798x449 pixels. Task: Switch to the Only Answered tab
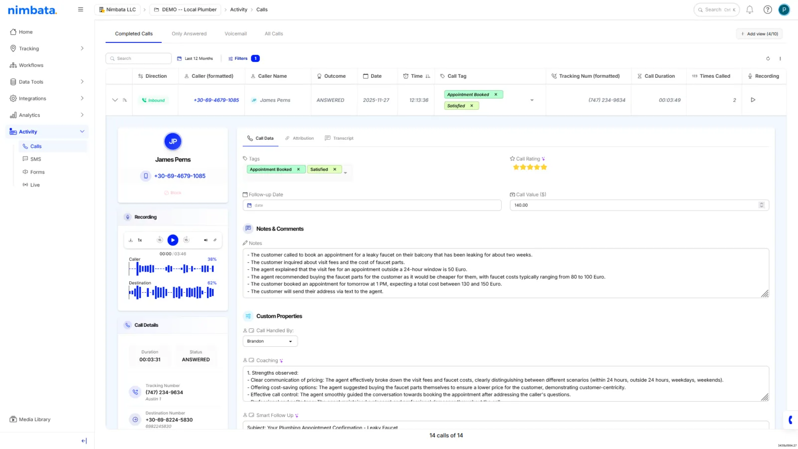pos(189,34)
